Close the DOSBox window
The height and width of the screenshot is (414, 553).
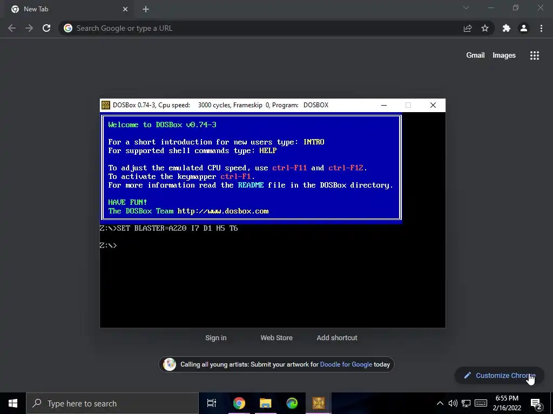coord(433,105)
